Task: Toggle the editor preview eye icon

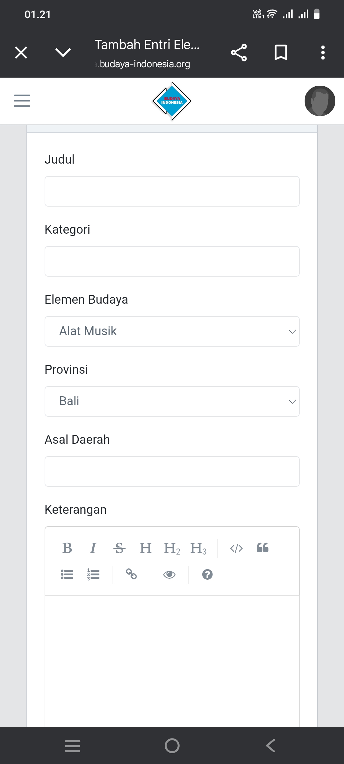Action: tap(169, 575)
